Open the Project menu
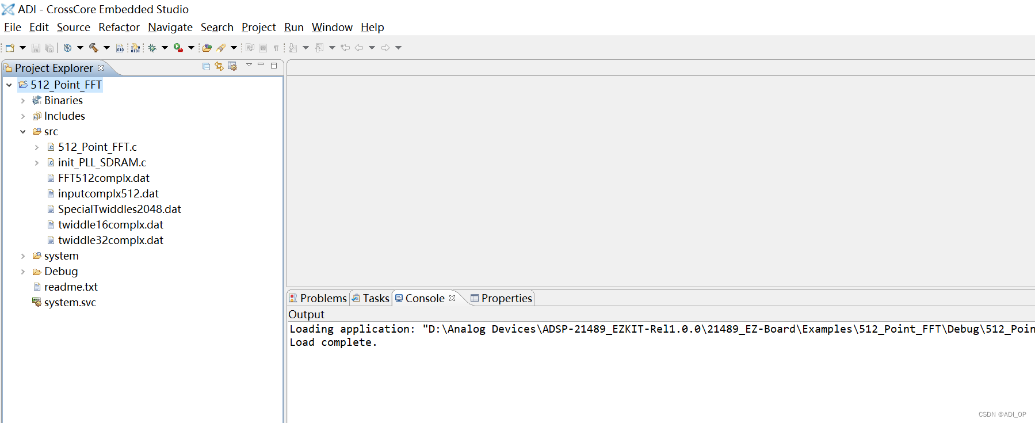This screenshot has height=423, width=1035. (259, 27)
